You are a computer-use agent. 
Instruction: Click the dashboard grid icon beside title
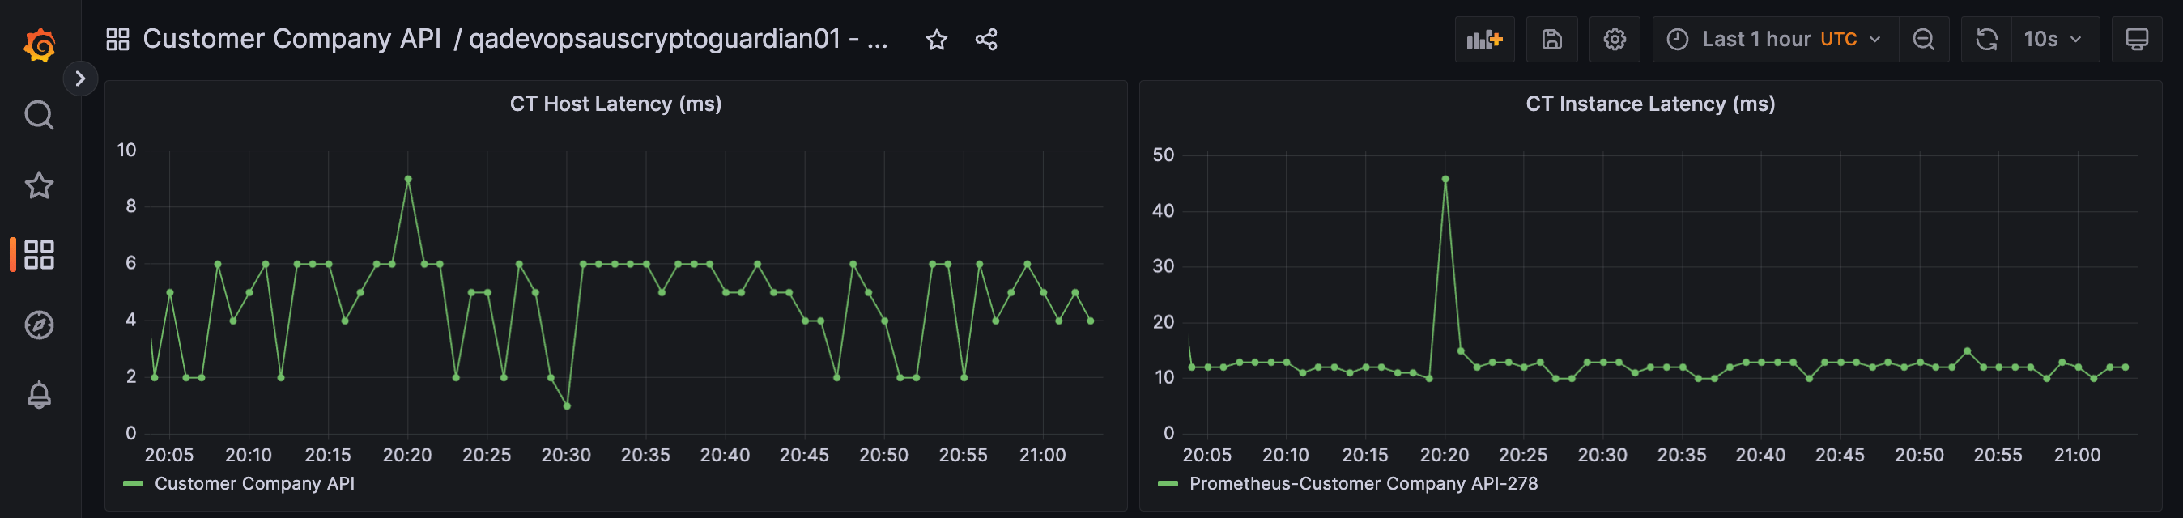click(117, 39)
